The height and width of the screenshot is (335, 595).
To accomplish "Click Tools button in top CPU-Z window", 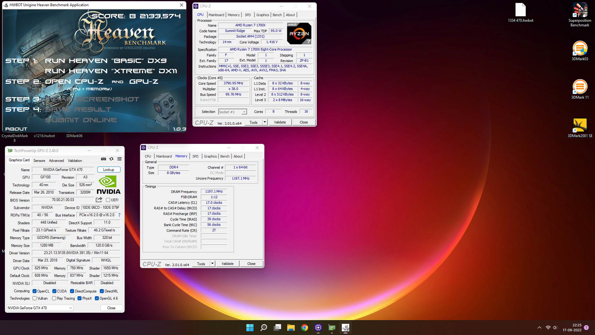I will pyautogui.click(x=253, y=122).
